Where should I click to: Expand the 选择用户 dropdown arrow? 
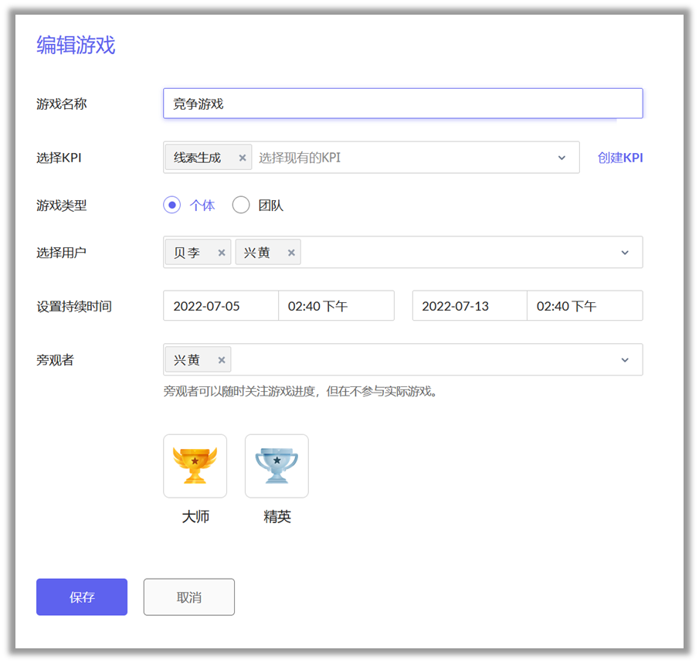(625, 253)
